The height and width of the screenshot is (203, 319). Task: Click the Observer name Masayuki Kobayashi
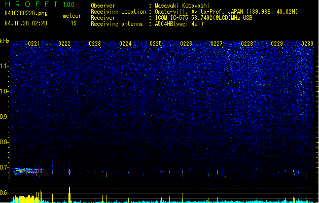point(182,6)
